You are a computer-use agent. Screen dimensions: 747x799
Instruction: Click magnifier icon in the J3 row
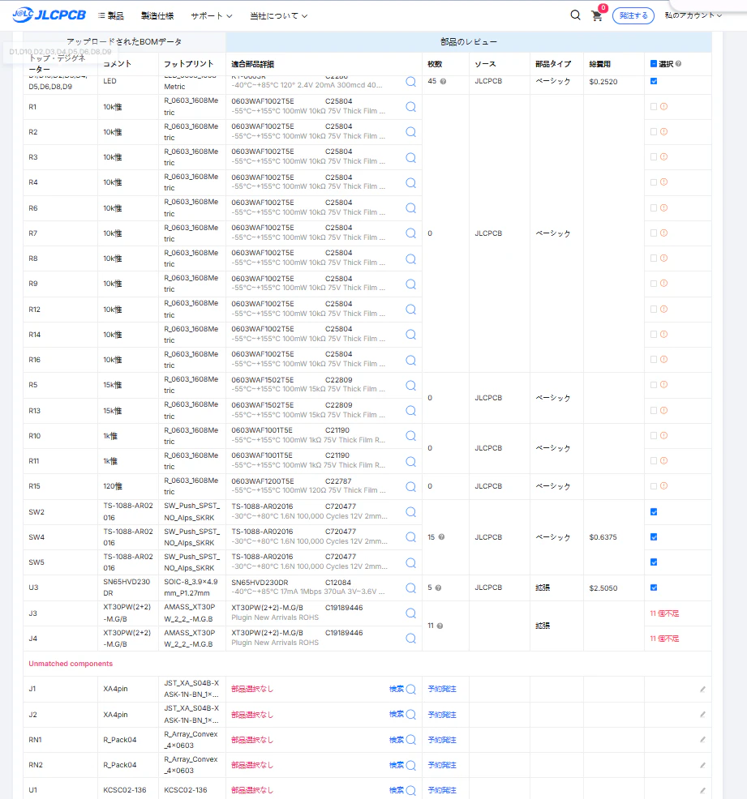click(411, 613)
